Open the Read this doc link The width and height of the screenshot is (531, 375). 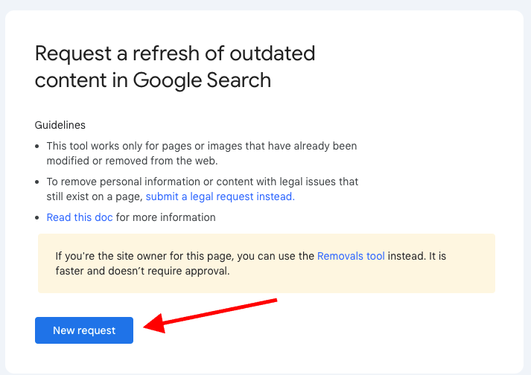pyautogui.click(x=80, y=217)
